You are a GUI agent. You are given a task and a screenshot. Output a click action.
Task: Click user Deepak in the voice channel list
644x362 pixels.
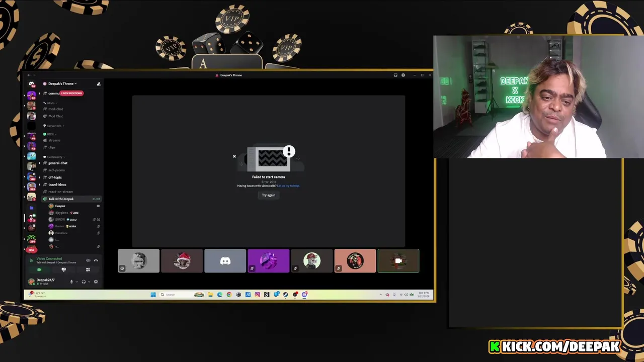60,206
